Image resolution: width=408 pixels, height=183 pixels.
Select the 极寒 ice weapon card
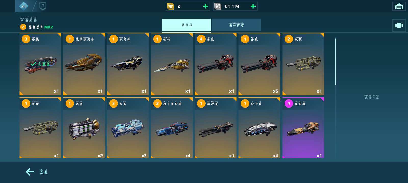128,128
